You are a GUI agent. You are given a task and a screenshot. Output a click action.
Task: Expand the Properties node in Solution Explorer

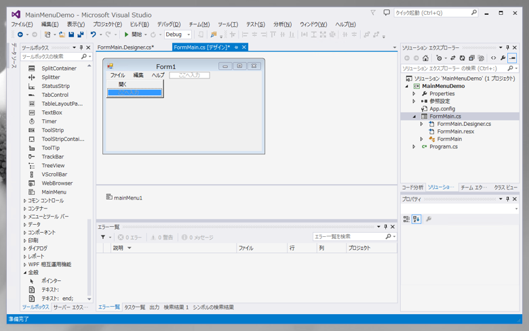click(x=414, y=93)
